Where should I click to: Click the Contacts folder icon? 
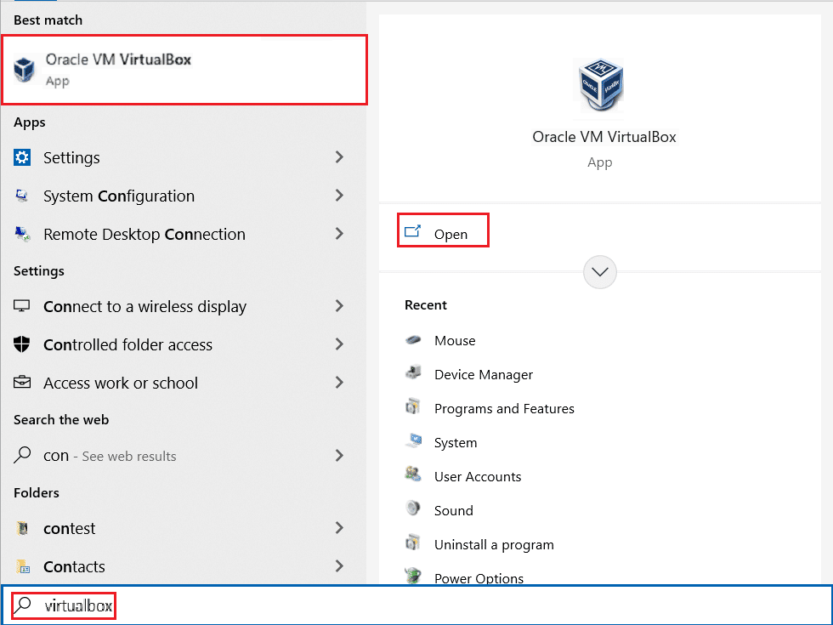(x=22, y=566)
